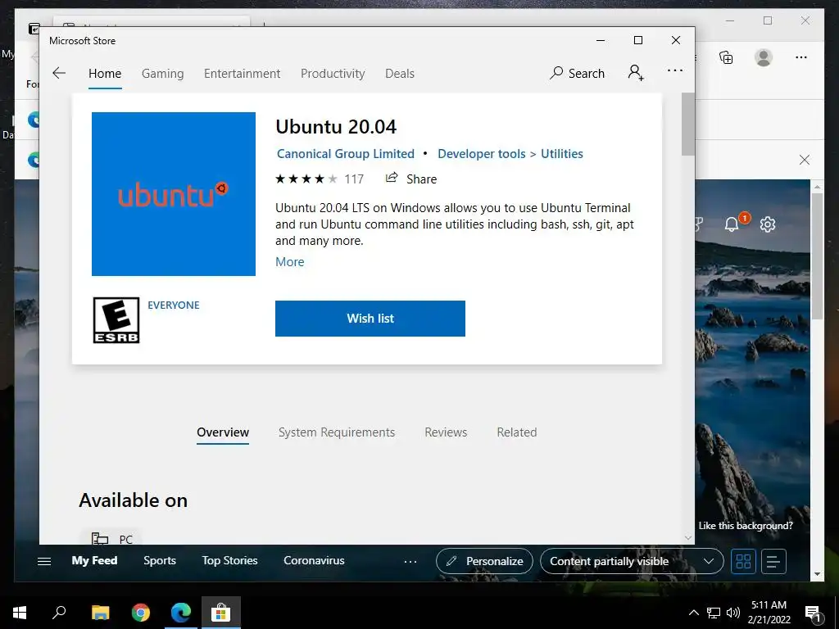
Task: Open Sports feed tab
Action: [160, 560]
